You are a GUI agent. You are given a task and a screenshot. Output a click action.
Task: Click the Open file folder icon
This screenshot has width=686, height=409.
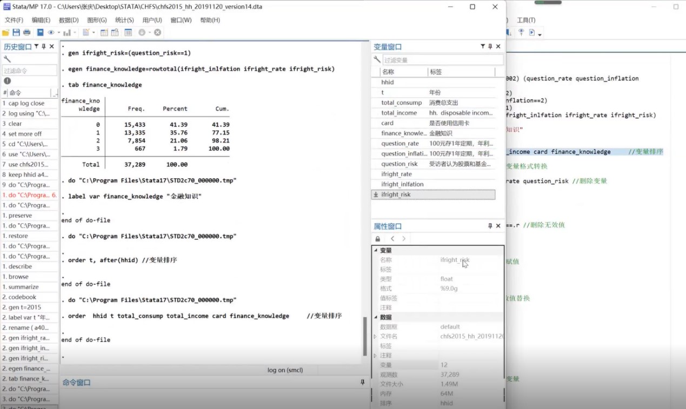[6, 32]
